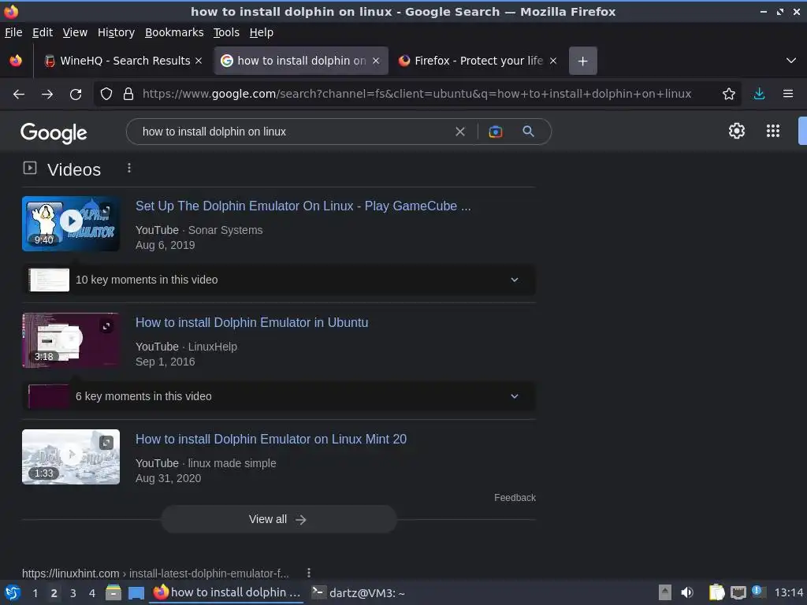Screen dimensions: 807x605
Task: Switch to workspace 4
Action: pos(92,593)
